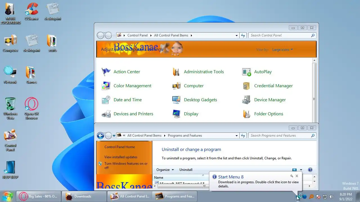Select the Opera GX Browser shortcut
360x202 pixels.
tap(31, 108)
